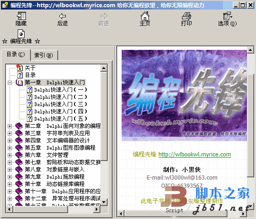Click the content pane's scroll-up arrow
Image resolution: width=256 pixels, height=219 pixels.
point(250,50)
